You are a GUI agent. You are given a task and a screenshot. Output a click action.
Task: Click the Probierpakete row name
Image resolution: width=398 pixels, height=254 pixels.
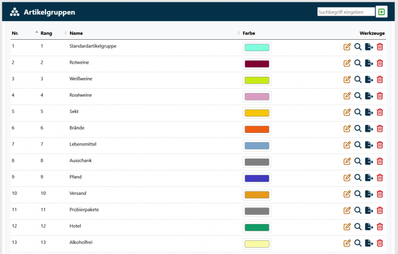pos(84,210)
